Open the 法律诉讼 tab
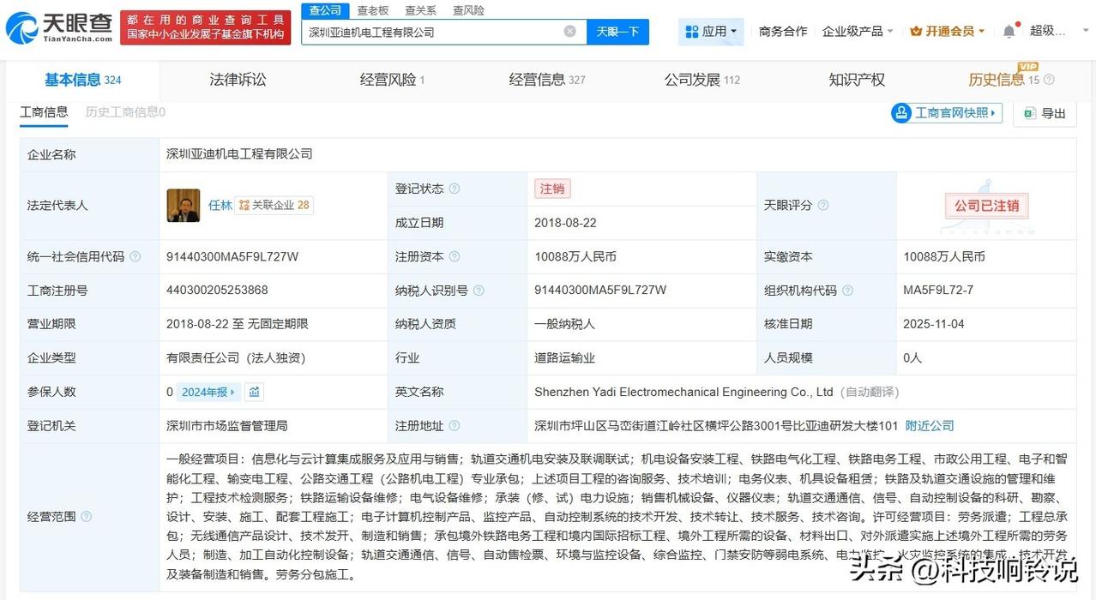 click(x=238, y=80)
